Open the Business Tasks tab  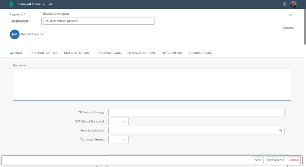(x=200, y=53)
